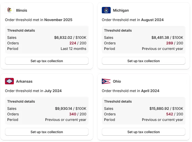Select the Illinois state name heading
Screen dimensions: 192x142
(22, 11)
